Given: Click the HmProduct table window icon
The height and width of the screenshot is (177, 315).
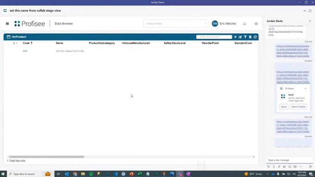Looking at the screenshot, I should (8, 37).
